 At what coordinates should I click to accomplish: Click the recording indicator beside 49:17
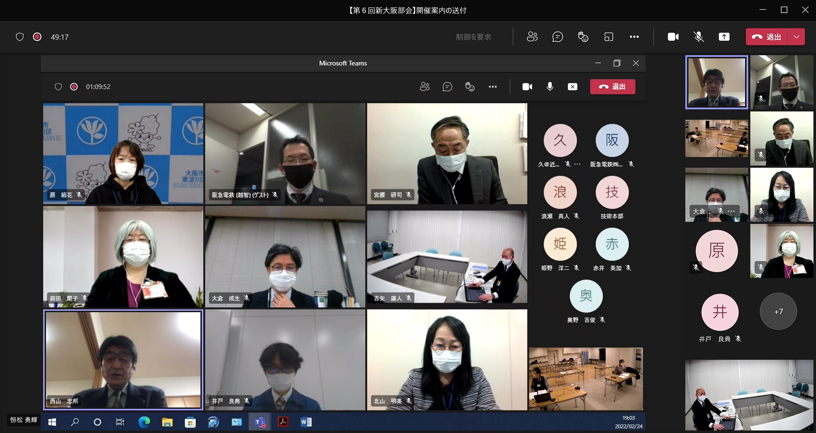[x=37, y=37]
